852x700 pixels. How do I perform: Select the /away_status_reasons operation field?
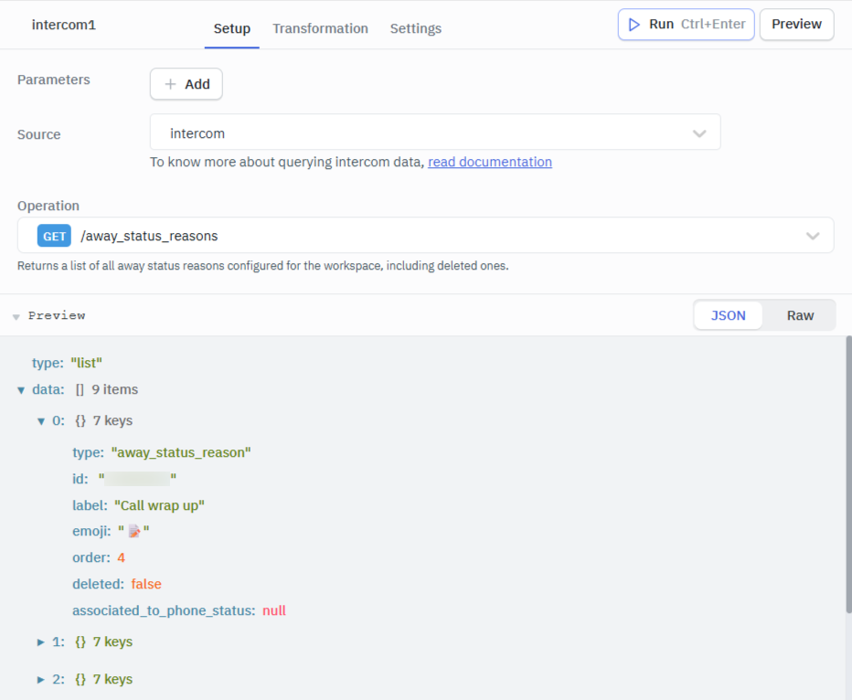(x=425, y=235)
